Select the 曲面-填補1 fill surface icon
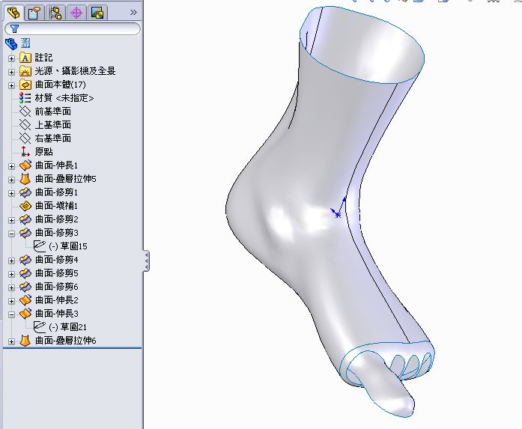 pos(25,206)
